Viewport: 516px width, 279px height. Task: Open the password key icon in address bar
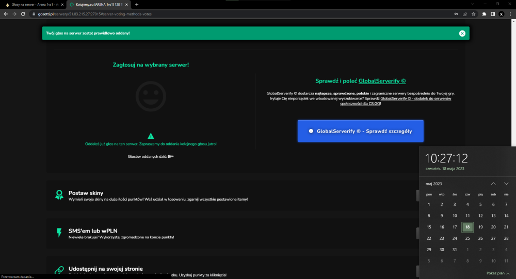[456, 14]
